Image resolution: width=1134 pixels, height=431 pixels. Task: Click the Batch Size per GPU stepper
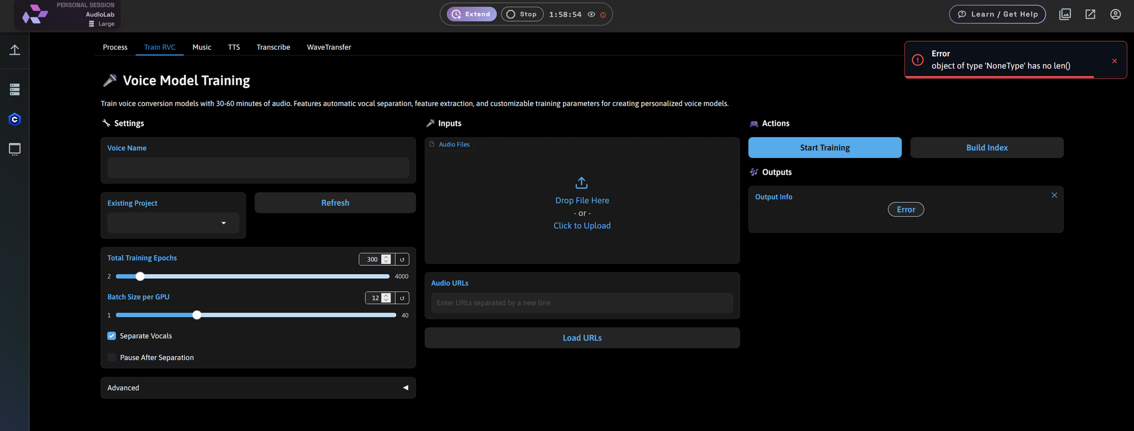coord(386,298)
